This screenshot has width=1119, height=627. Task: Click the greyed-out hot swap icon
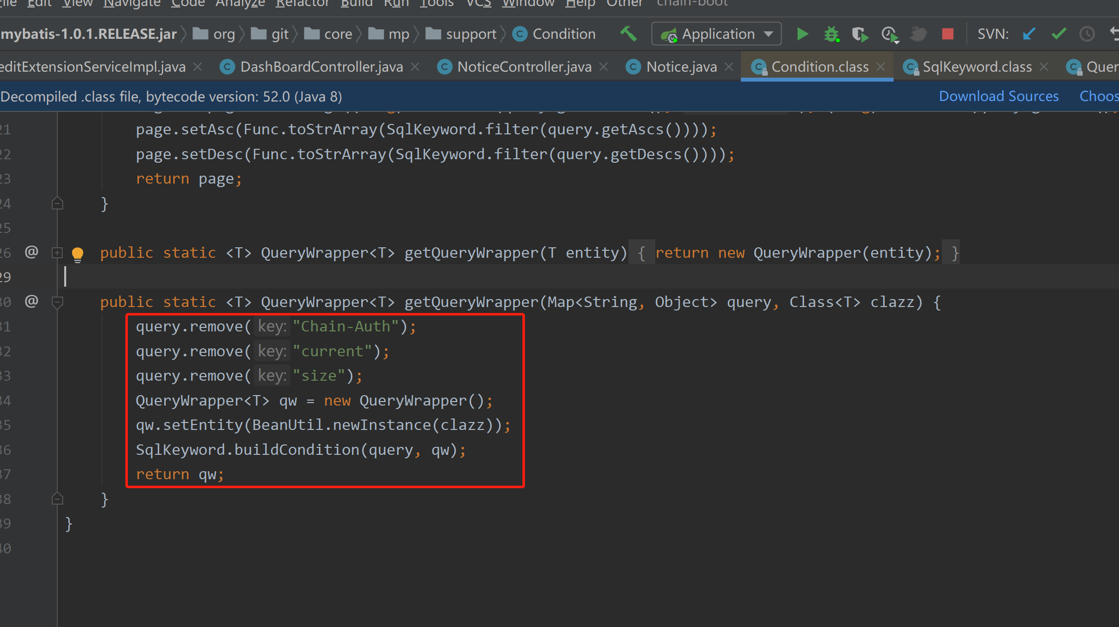(x=918, y=34)
